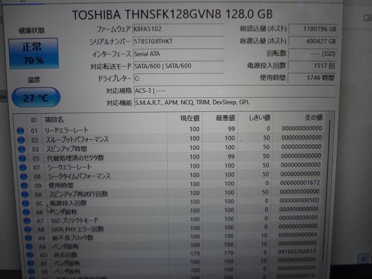The image size is (372, 279).
Task: Click the status dot for ID A7 row
Action: click(x=27, y=221)
